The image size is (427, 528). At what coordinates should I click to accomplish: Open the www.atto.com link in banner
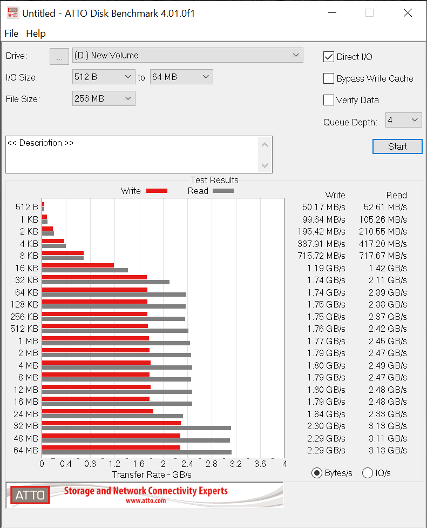146,501
